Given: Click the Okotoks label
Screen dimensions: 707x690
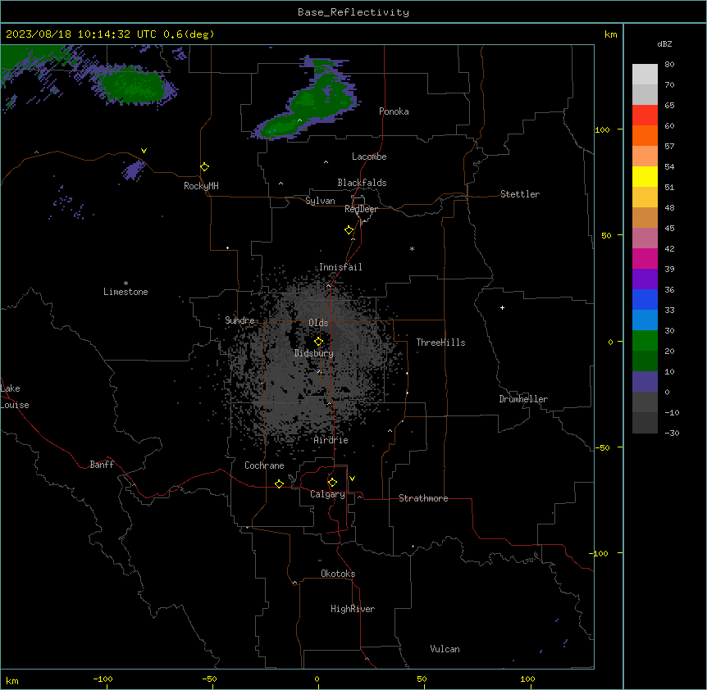Looking at the screenshot, I should point(338,574).
